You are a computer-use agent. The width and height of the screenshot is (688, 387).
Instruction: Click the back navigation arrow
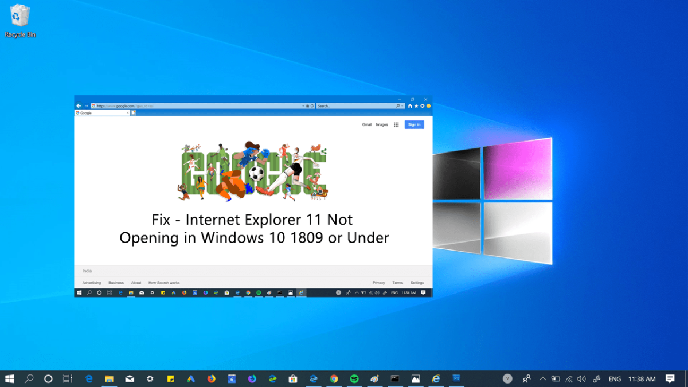click(79, 105)
